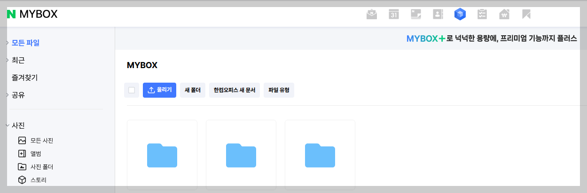This screenshot has width=587, height=193.
Task: Open the checklist to-do icon
Action: point(482,15)
